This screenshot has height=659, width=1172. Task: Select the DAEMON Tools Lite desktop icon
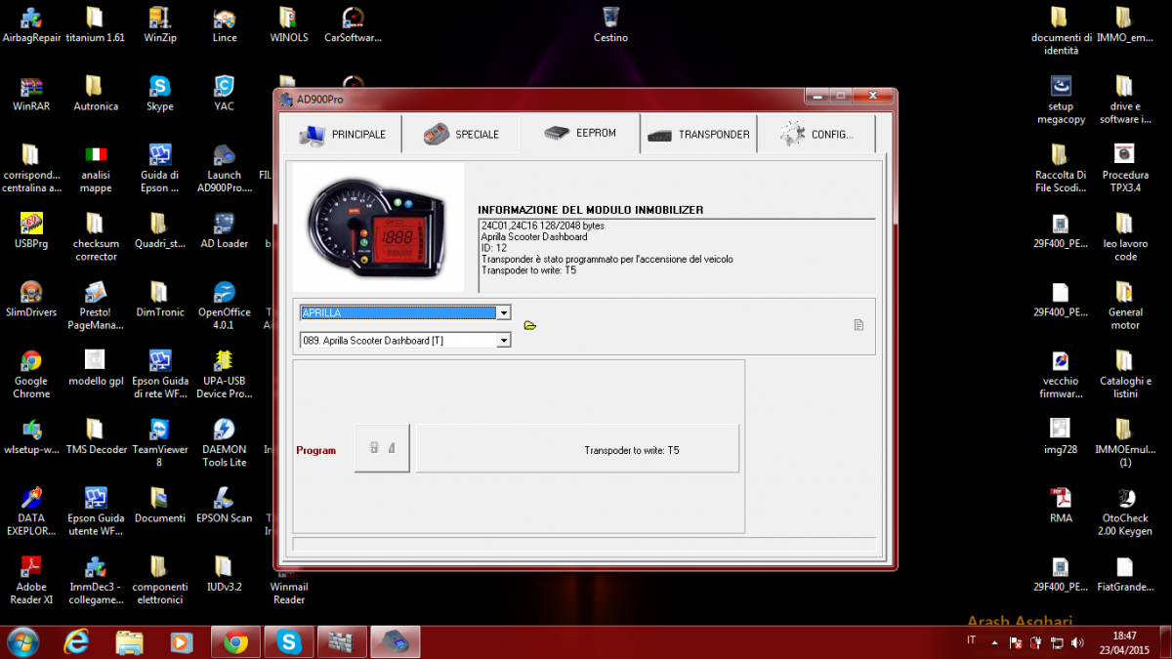tap(225, 443)
